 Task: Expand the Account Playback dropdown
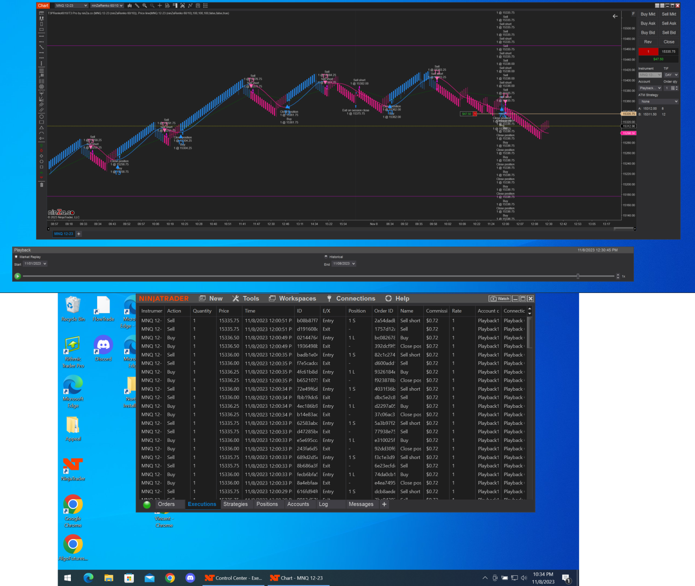[x=650, y=88]
